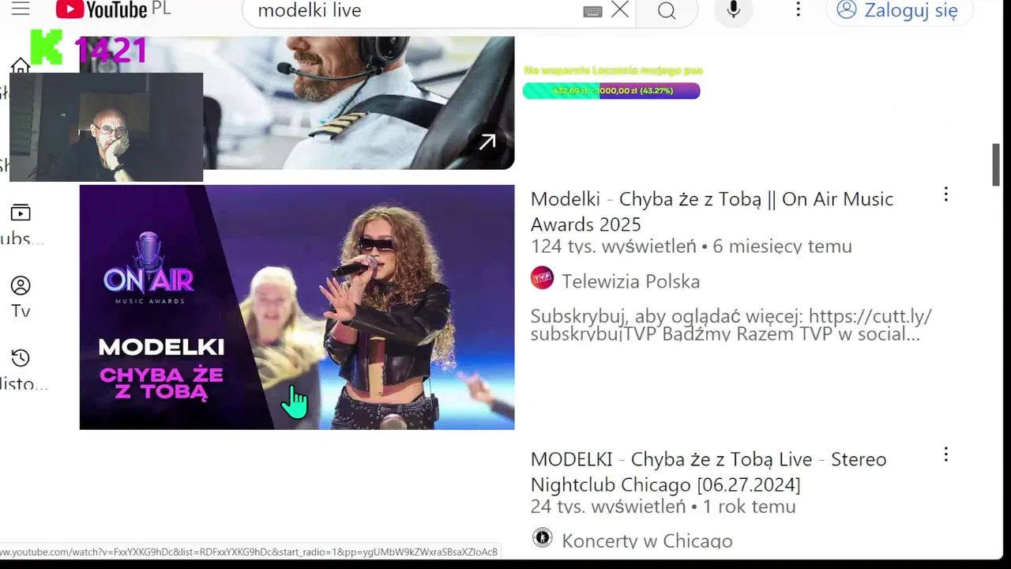1011x569 pixels.
Task: Open title 'MODELKI - Chyba że z Tobą Live - Stereo Nightclub Chicago'
Action: point(708,471)
